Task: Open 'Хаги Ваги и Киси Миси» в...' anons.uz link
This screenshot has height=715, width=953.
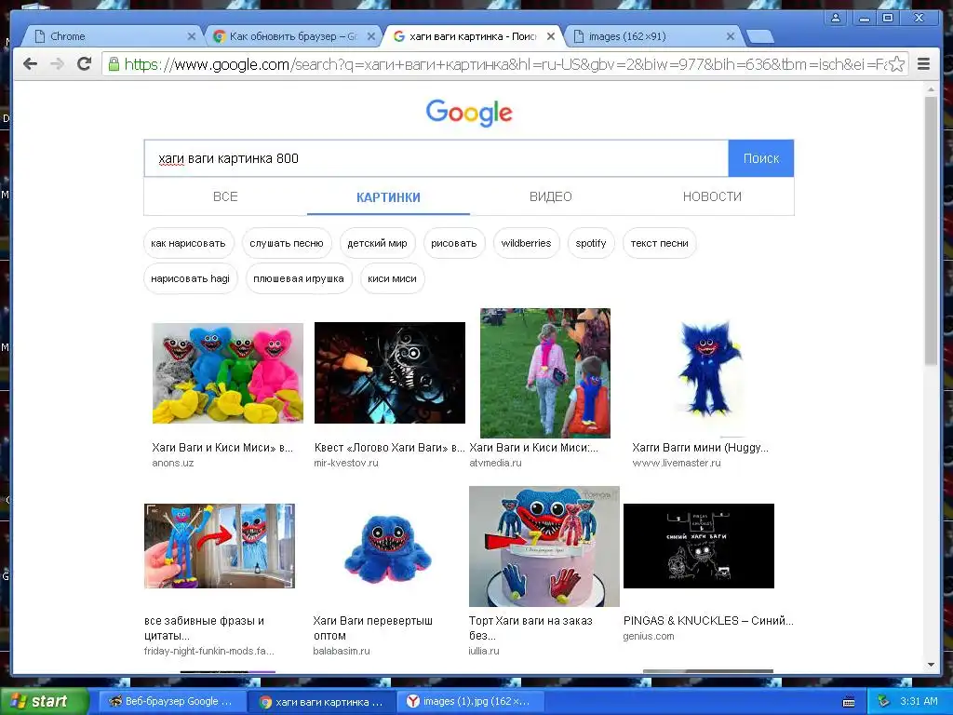Action: (222, 448)
